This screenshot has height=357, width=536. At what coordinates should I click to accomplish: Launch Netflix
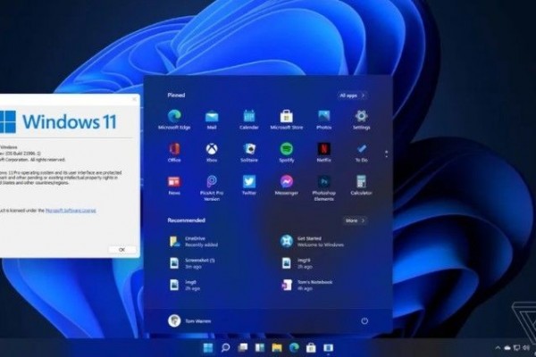pos(323,153)
